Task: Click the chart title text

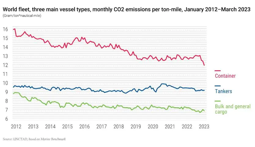Action: [127, 10]
